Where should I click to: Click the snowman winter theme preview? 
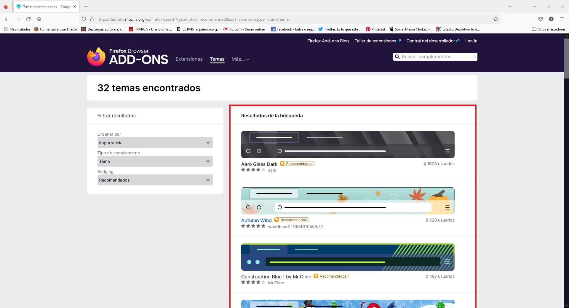[348, 304]
